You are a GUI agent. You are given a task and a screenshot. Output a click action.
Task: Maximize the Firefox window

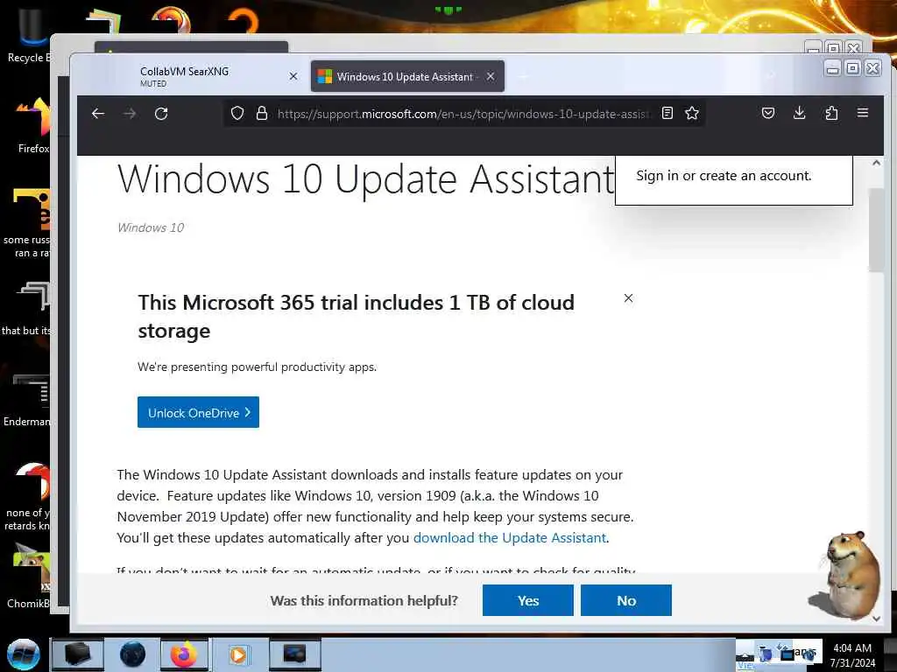pyautogui.click(x=852, y=68)
